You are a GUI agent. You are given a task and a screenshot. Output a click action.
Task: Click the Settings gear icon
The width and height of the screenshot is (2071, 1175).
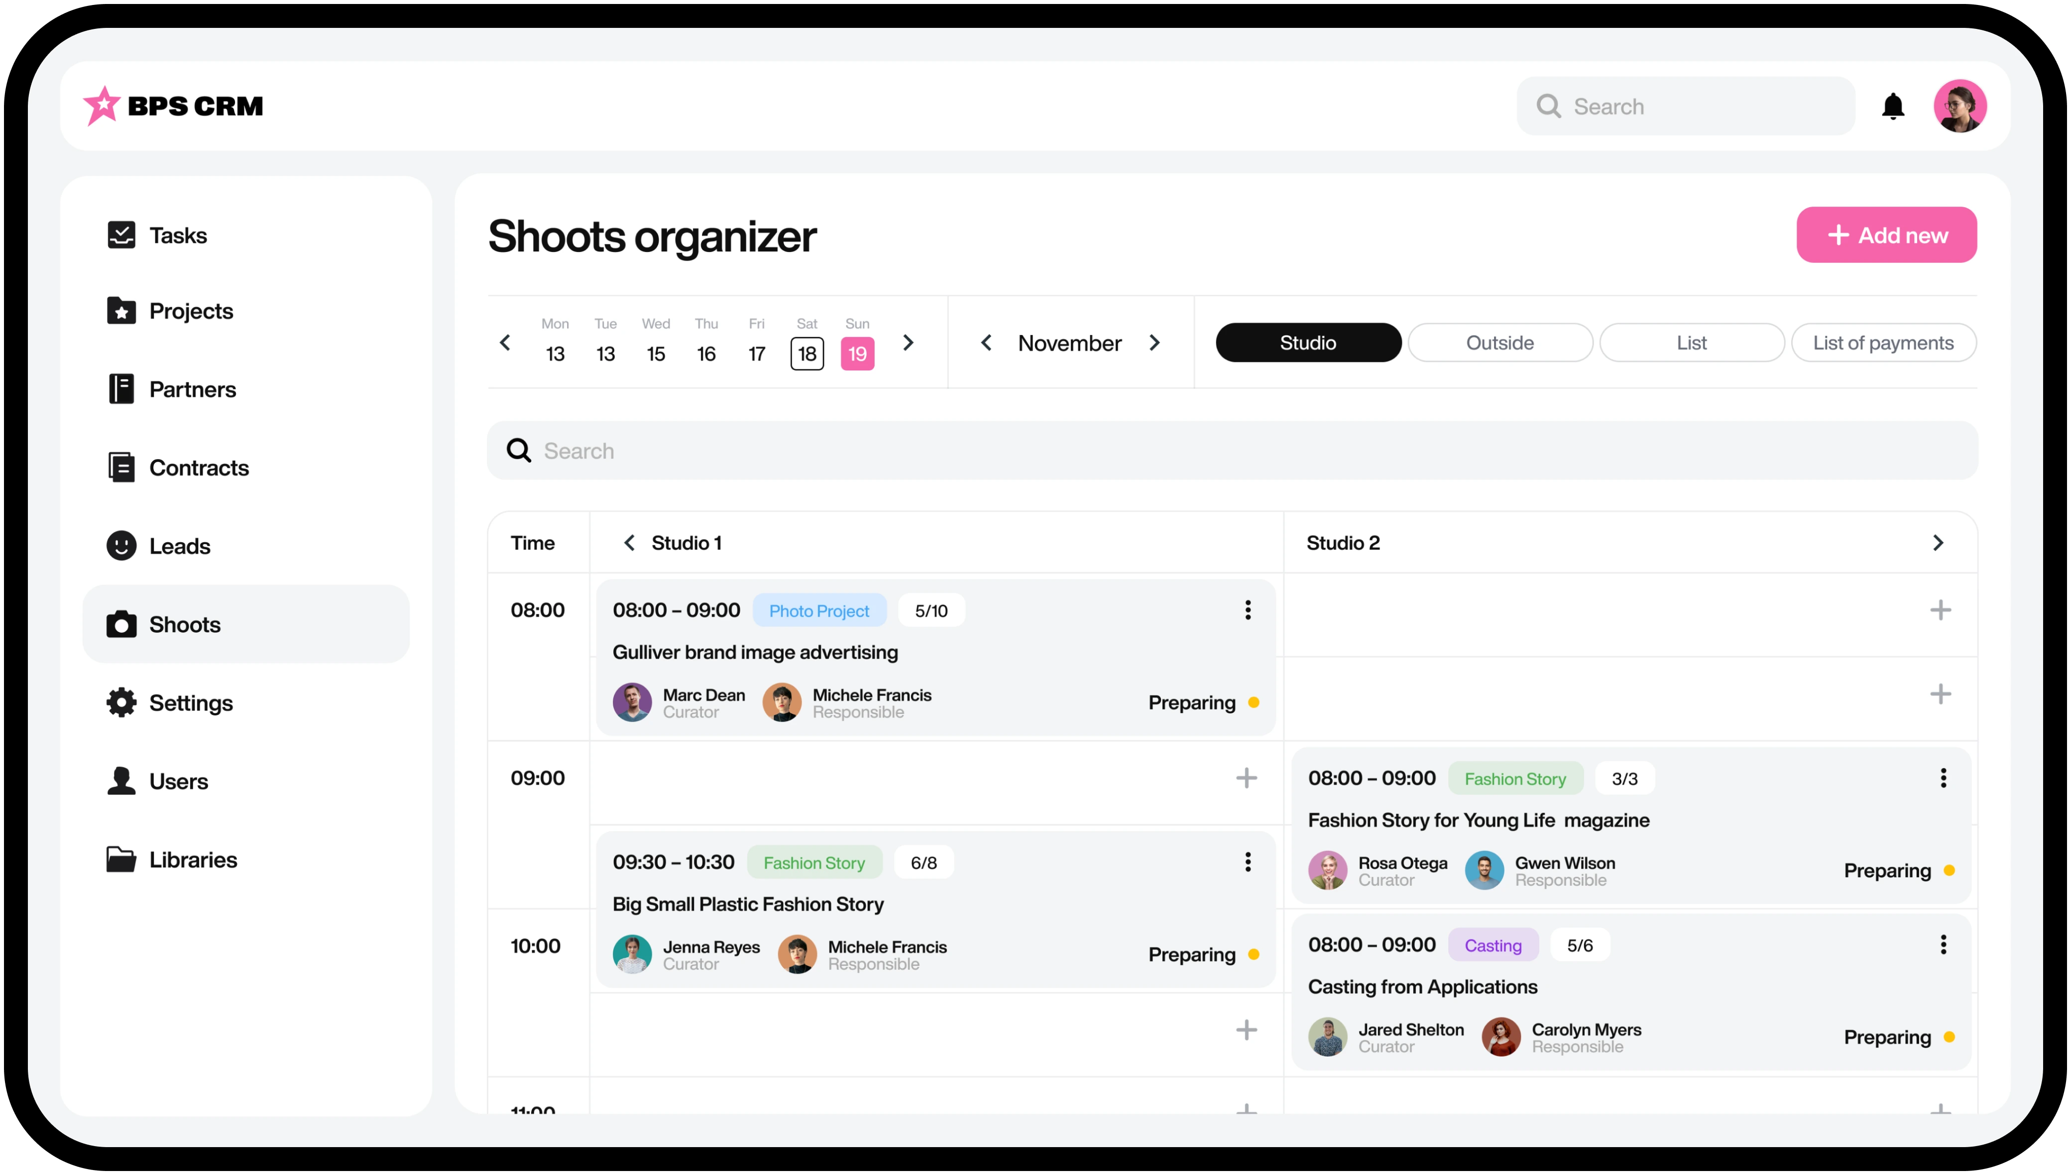121,702
